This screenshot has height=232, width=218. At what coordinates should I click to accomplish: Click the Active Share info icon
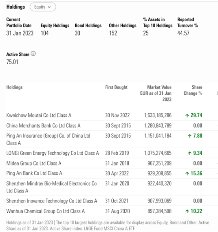[x=33, y=54]
